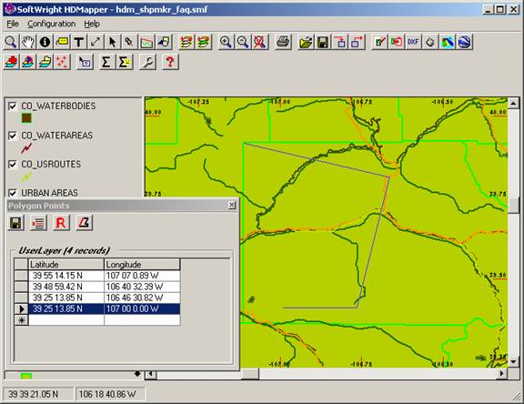Open the Configuration menu
524x404 pixels.
click(x=52, y=24)
